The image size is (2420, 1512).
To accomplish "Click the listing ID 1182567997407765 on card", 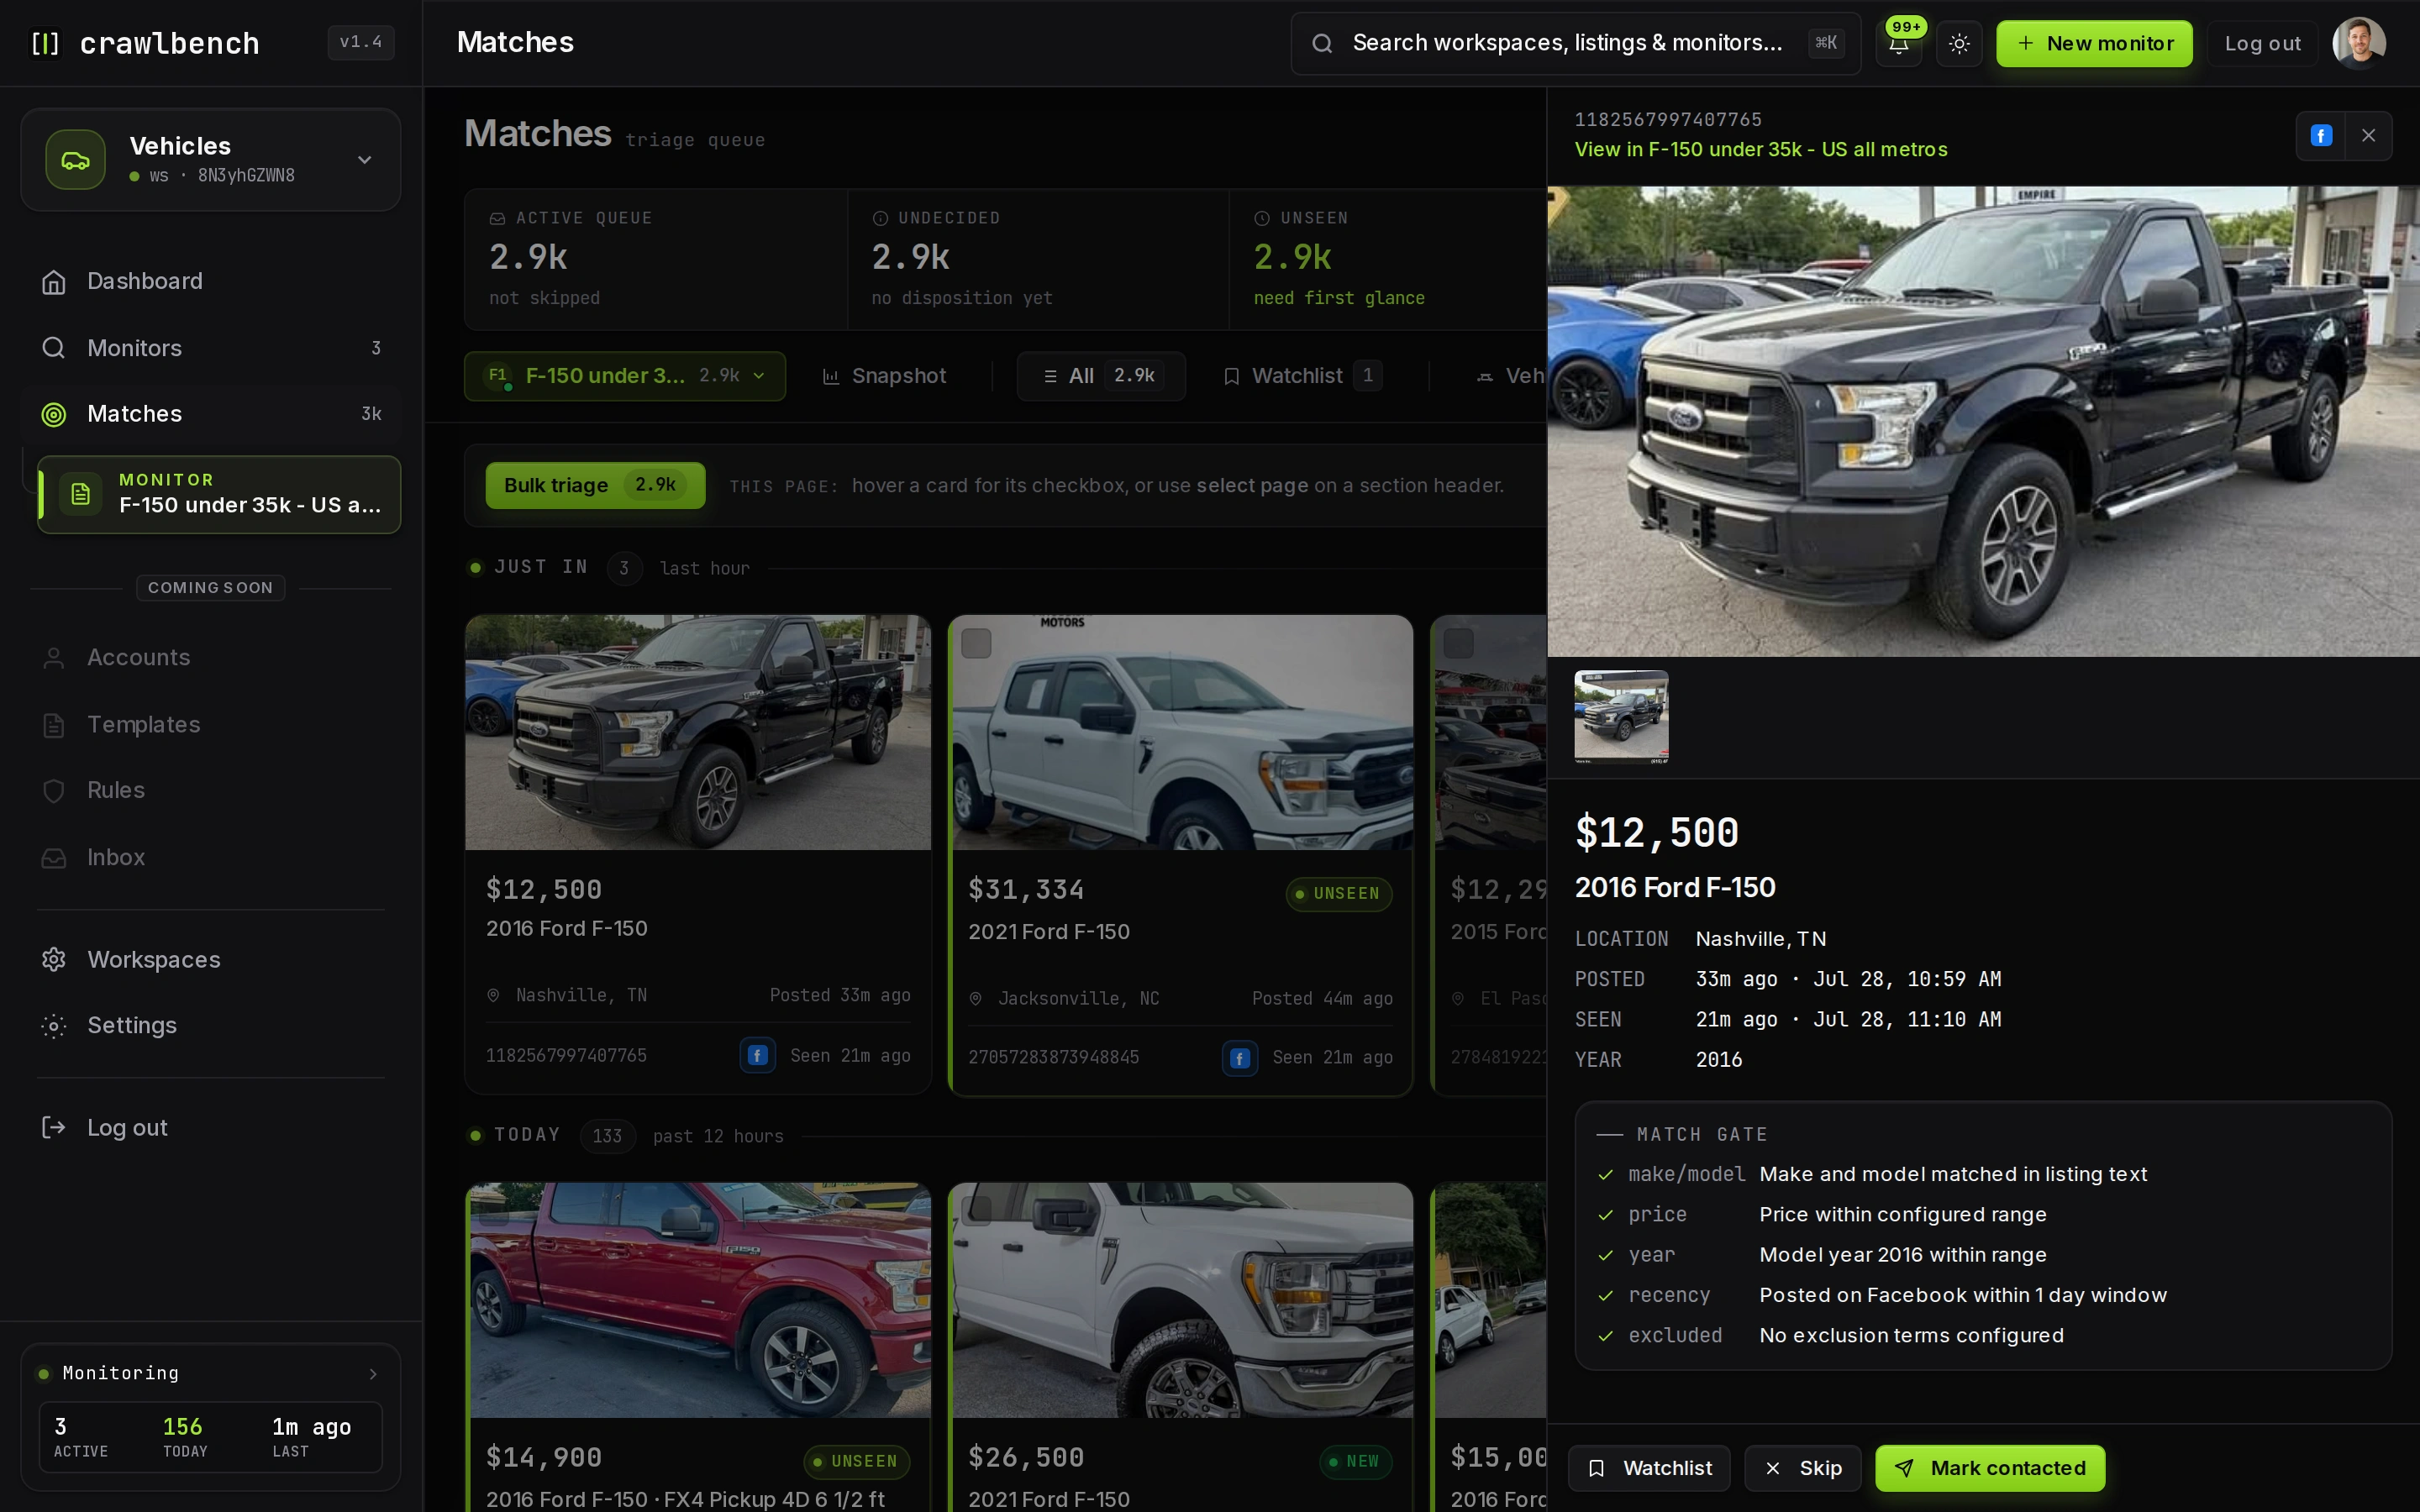I will pos(566,1056).
